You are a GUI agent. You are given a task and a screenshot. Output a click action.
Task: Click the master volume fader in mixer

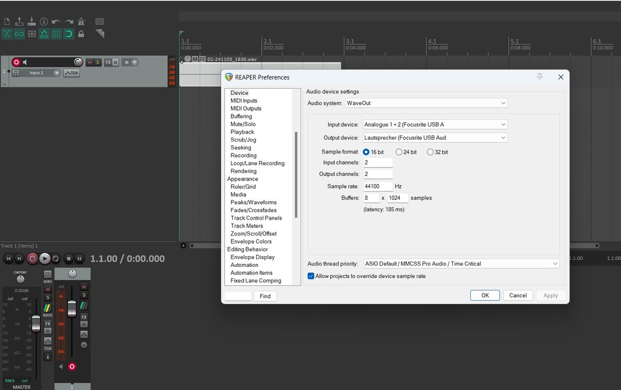click(36, 323)
